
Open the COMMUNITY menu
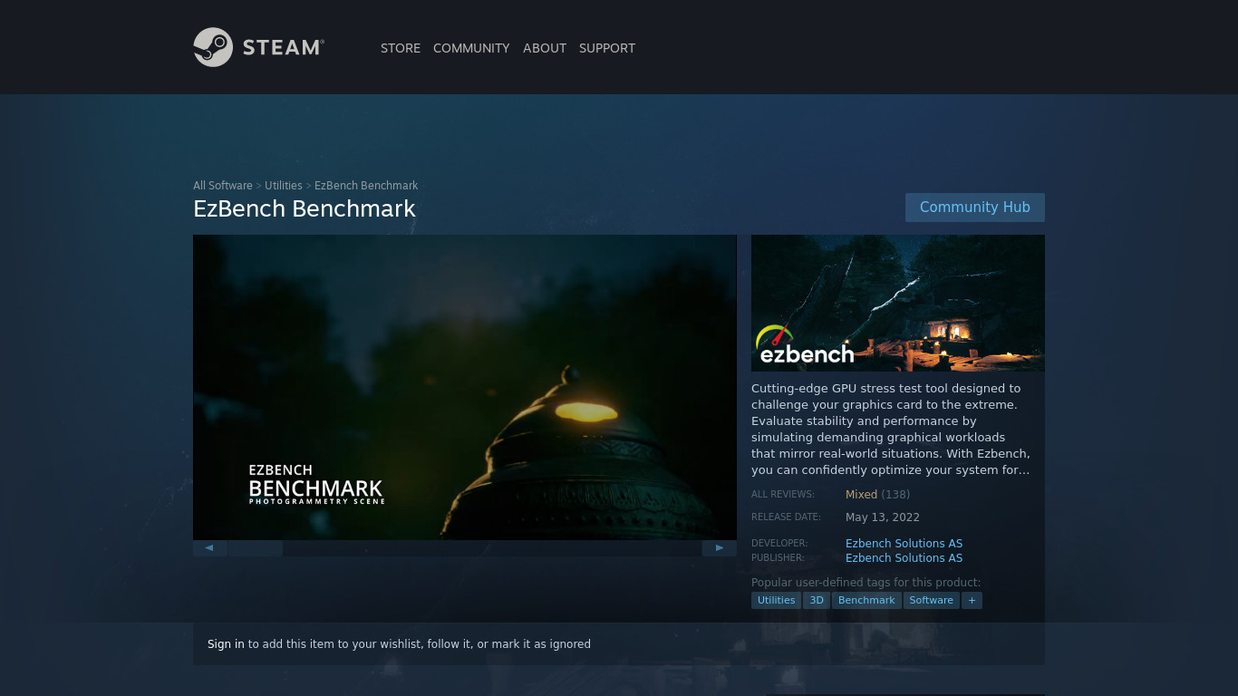pos(471,48)
